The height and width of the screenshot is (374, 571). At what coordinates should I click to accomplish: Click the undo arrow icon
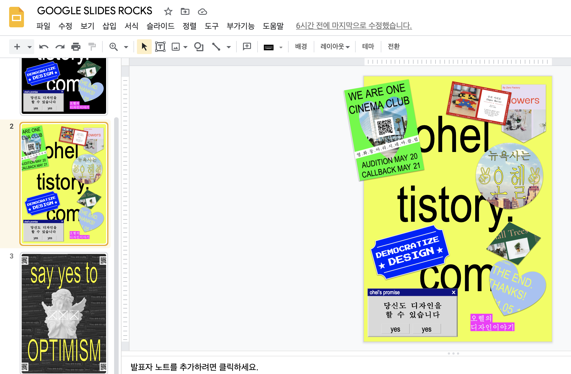[44, 47]
